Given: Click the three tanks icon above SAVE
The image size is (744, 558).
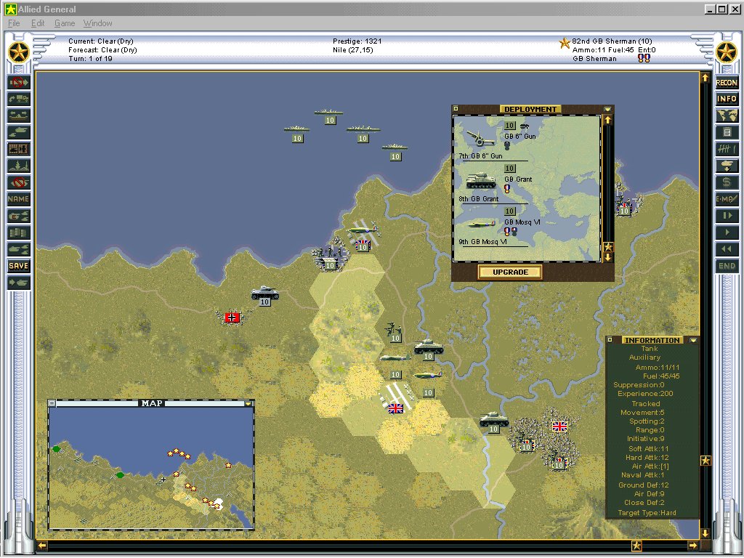Looking at the screenshot, I should 18,249.
